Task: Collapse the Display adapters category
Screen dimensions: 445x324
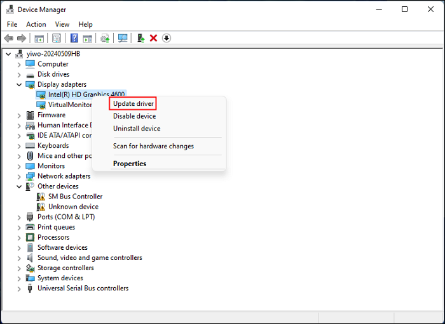Action: point(18,84)
